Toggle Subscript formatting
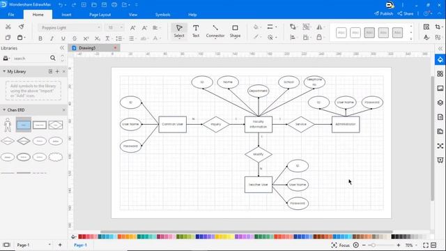Image resolution: width=446 pixels, height=251 pixels. point(98,38)
